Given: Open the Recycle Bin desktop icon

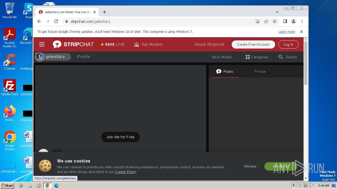Looking at the screenshot, I should pos(9,11).
